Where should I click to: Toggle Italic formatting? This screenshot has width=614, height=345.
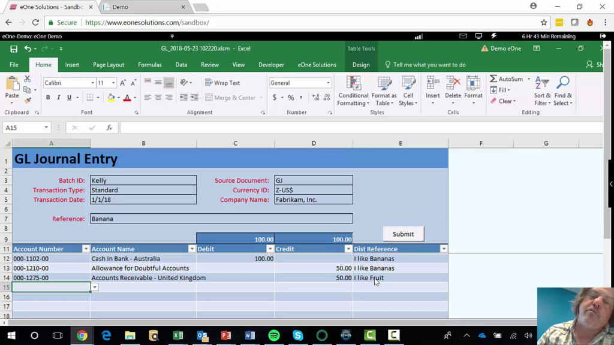58,98
